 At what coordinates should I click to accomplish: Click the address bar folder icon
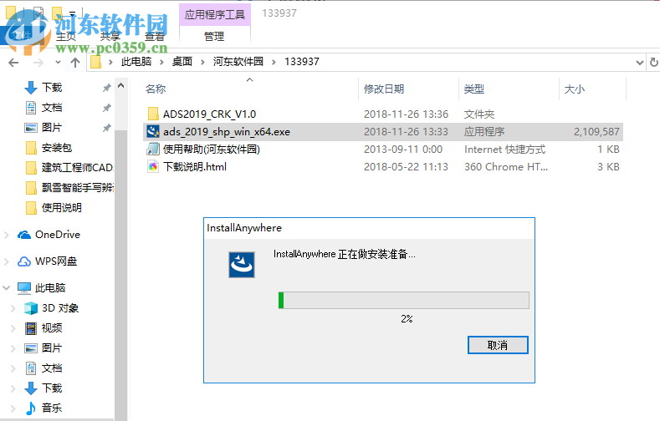96,62
